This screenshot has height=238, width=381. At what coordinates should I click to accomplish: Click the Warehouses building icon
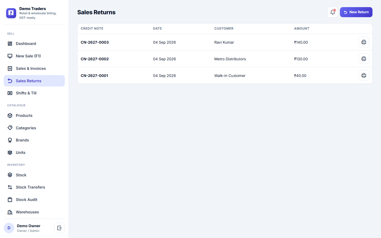pos(10,212)
